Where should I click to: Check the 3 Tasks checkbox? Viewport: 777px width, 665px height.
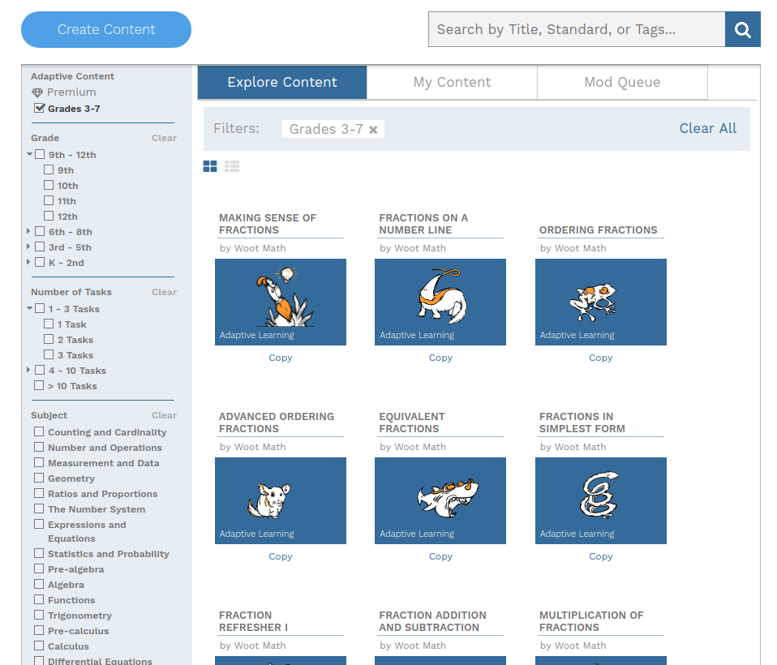pyautogui.click(x=49, y=354)
